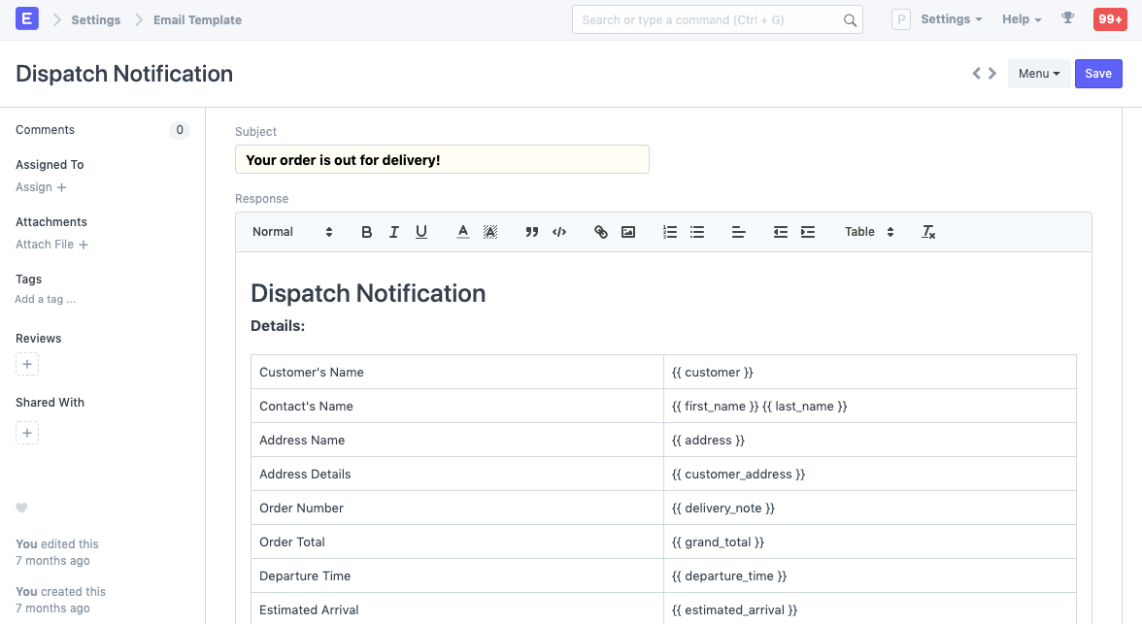Toggle underline formatting

click(x=420, y=232)
